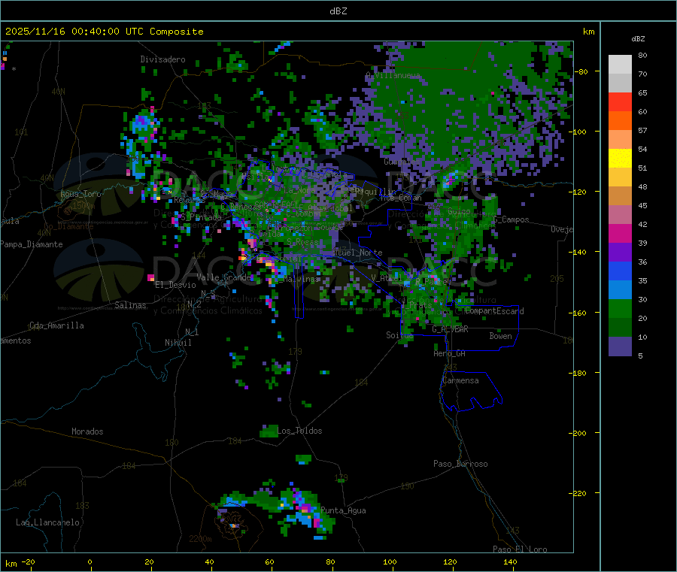Image resolution: width=677 pixels, height=572 pixels.
Task: Click the light gray top swatch below legend value 80
Action: [620, 65]
